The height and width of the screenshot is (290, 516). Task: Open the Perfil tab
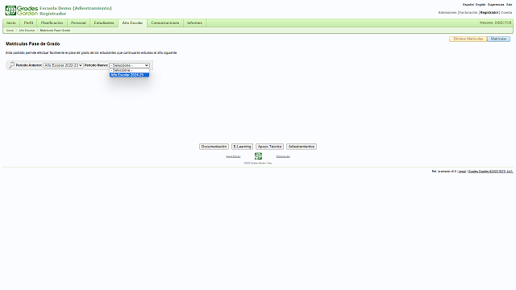coord(29,23)
